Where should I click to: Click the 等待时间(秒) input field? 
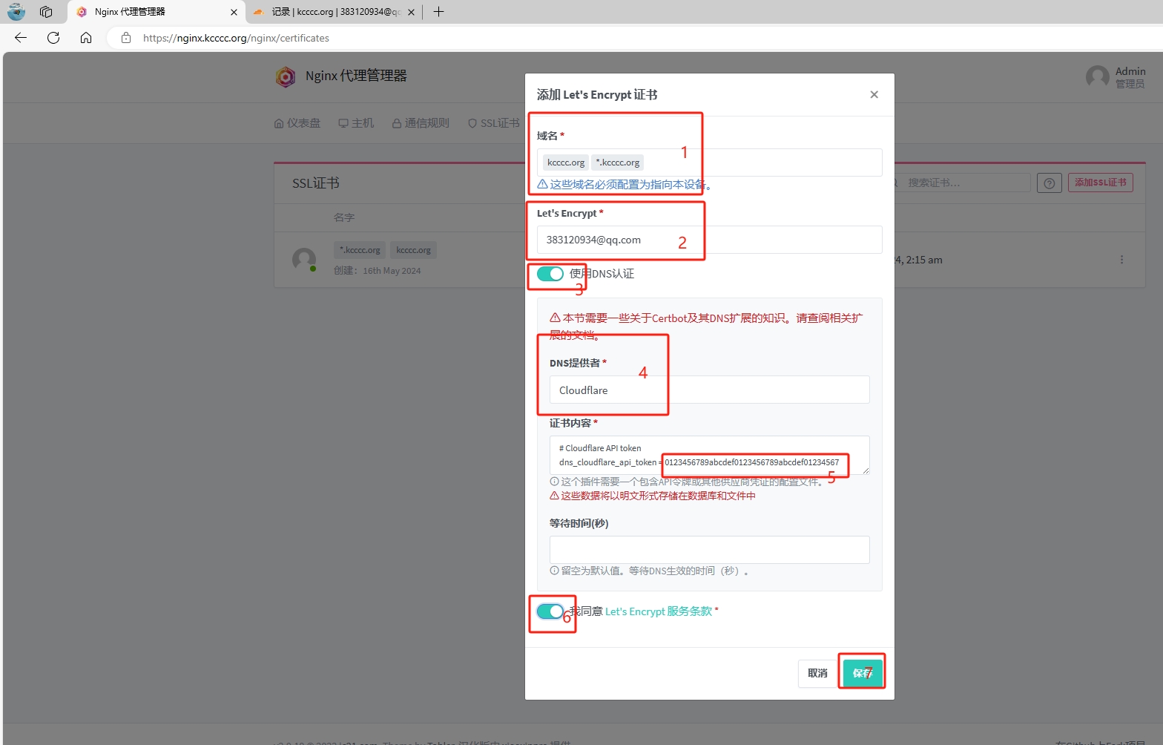click(709, 550)
